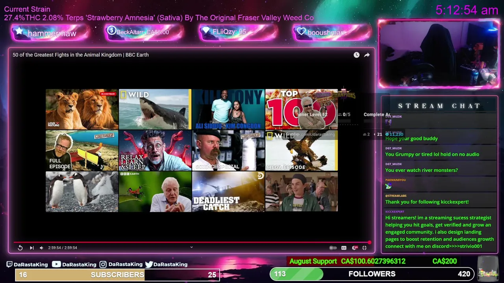Open the player settings gear
Image resolution: width=504 pixels, height=283 pixels.
(x=354, y=248)
